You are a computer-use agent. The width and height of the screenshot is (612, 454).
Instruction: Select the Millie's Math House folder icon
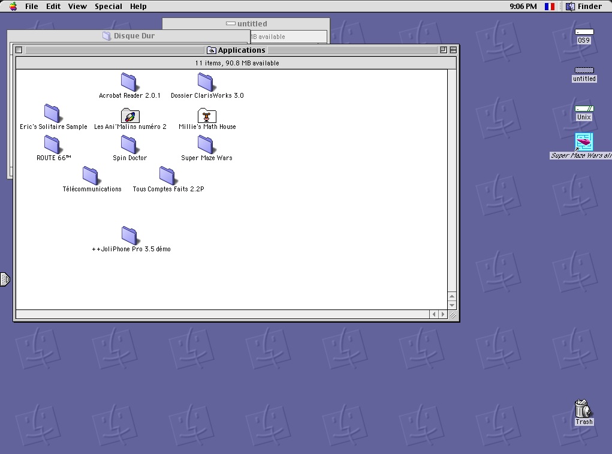[x=207, y=115]
